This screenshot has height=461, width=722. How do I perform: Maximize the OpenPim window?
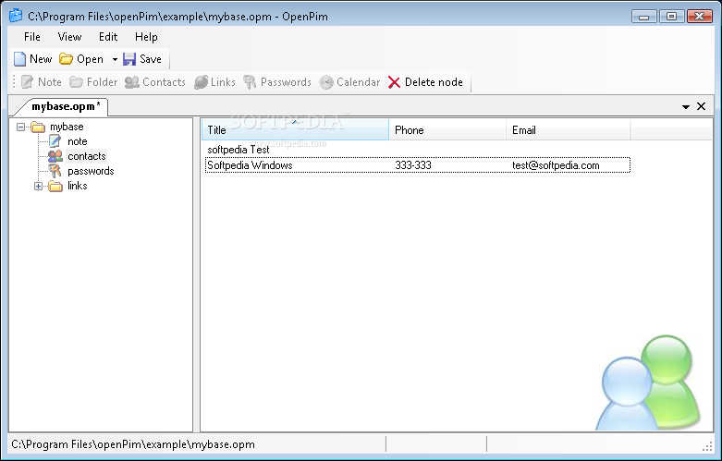click(671, 17)
